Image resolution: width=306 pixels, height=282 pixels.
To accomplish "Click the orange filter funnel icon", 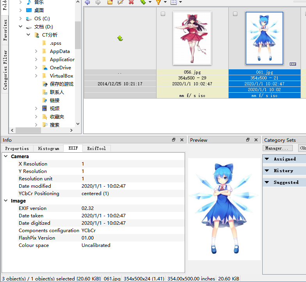I will tap(158, 2).
